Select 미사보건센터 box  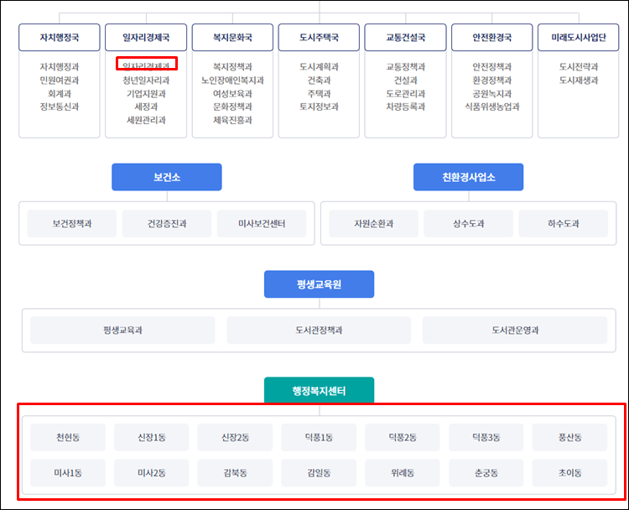click(262, 223)
